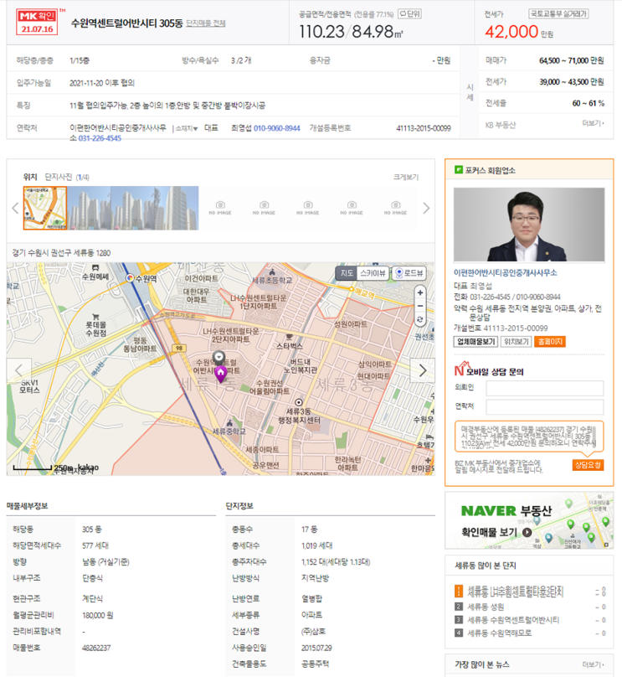Image resolution: width=622 pixels, height=677 pixels.
Task: Switch map to 지도 view
Action: coord(347,273)
